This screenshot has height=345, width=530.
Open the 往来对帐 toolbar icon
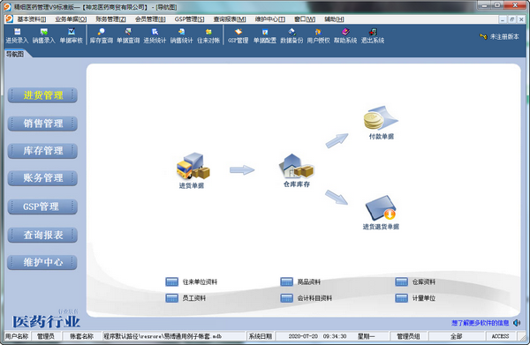pyautogui.click(x=208, y=36)
